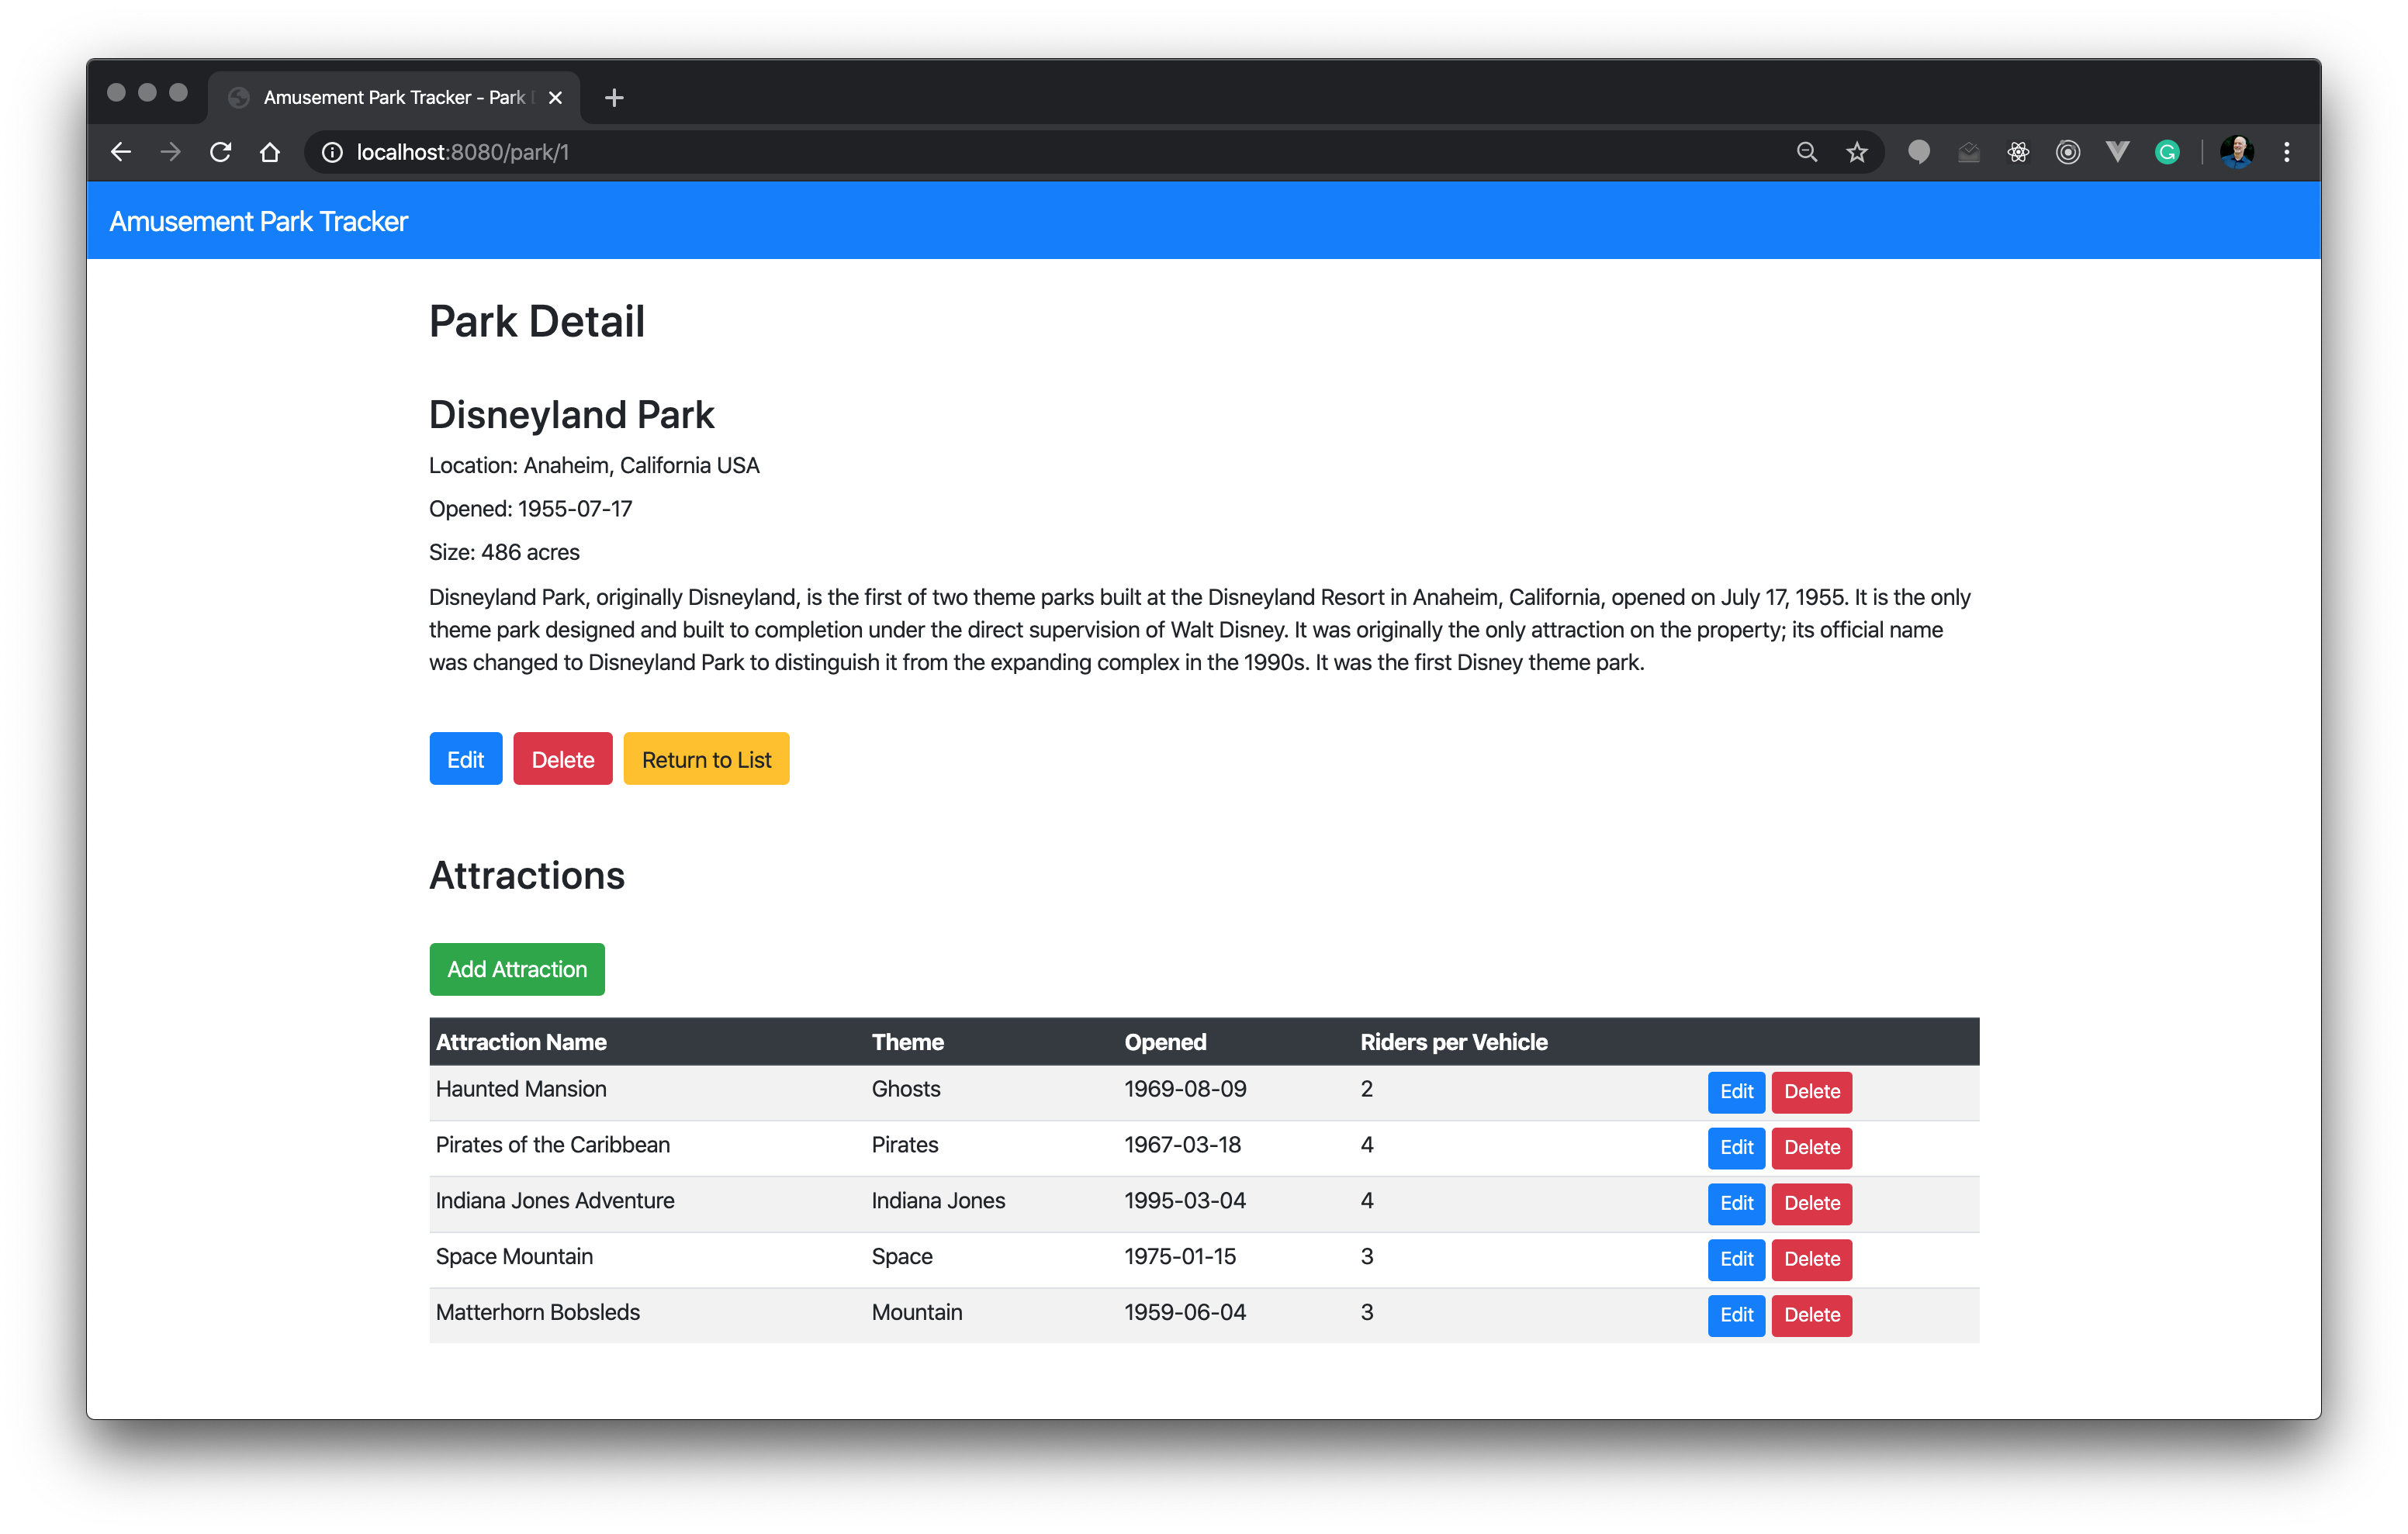
Task: Delete the Space Mountain attraction
Action: tap(1811, 1259)
